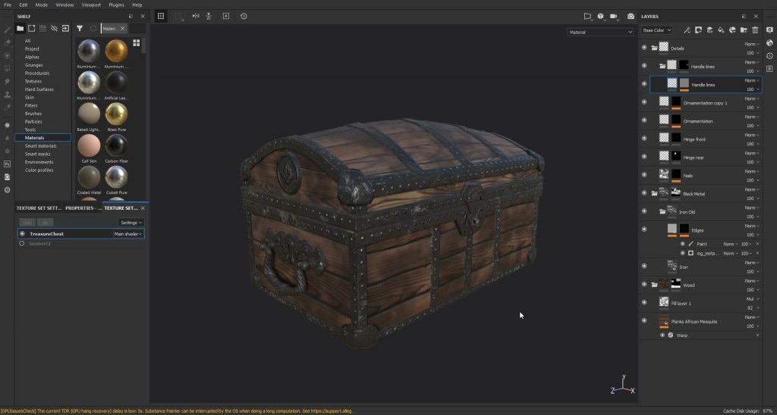This screenshot has height=415, width=777.
Task: Open the Display settings icon on right dock
Action: click(x=769, y=30)
